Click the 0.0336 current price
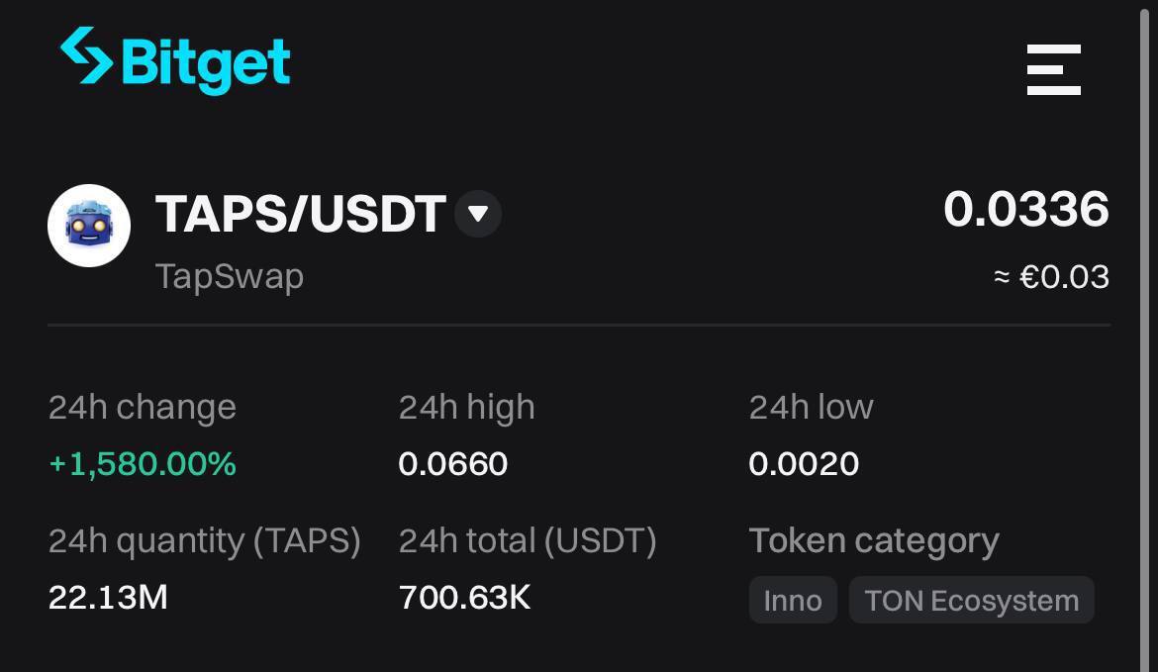Image resolution: width=1158 pixels, height=672 pixels. [1027, 209]
